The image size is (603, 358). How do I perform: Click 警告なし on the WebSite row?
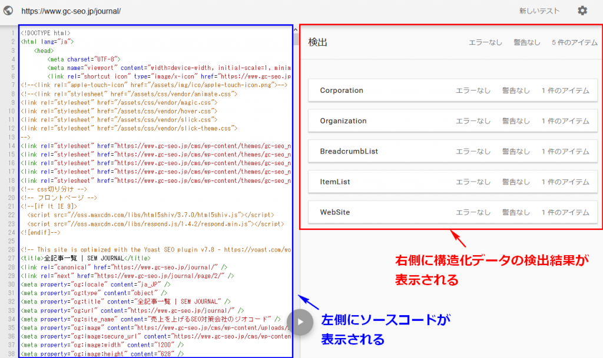[516, 212]
